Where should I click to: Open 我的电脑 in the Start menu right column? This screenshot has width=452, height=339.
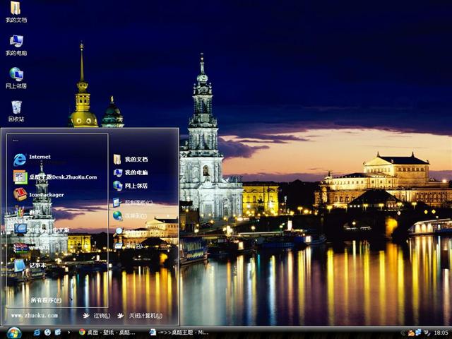(x=130, y=172)
